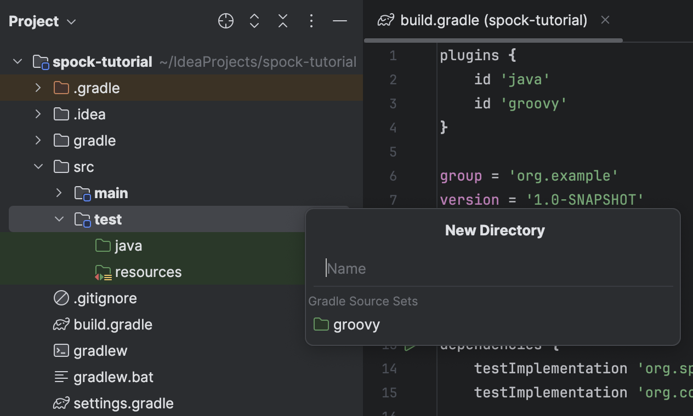693x416 pixels.
Task: Select the resources folder in the tree
Action: click(148, 271)
